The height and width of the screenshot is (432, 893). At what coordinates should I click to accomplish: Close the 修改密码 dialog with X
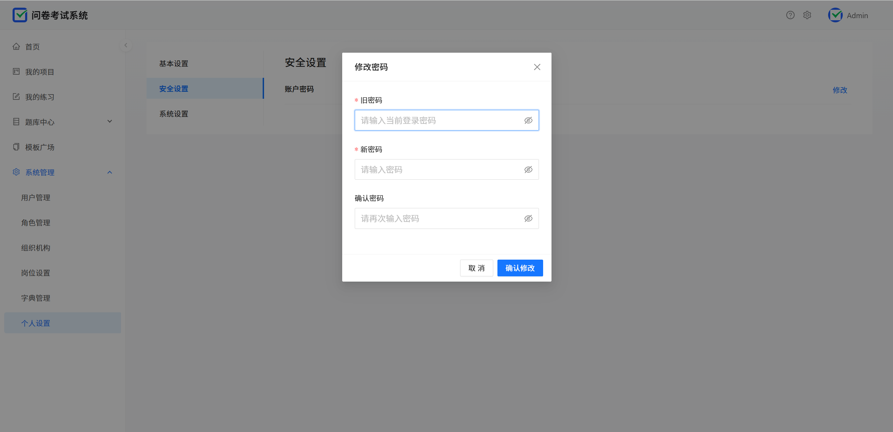click(537, 67)
